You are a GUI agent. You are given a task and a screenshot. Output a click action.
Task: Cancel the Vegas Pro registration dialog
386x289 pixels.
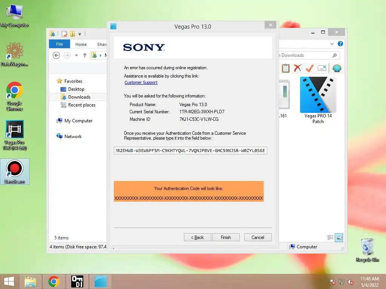click(x=258, y=237)
